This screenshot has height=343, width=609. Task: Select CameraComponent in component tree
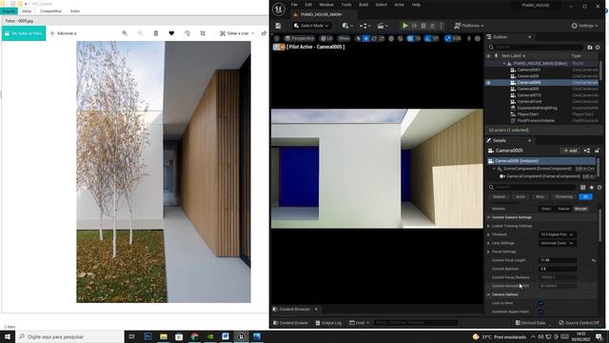(543, 176)
